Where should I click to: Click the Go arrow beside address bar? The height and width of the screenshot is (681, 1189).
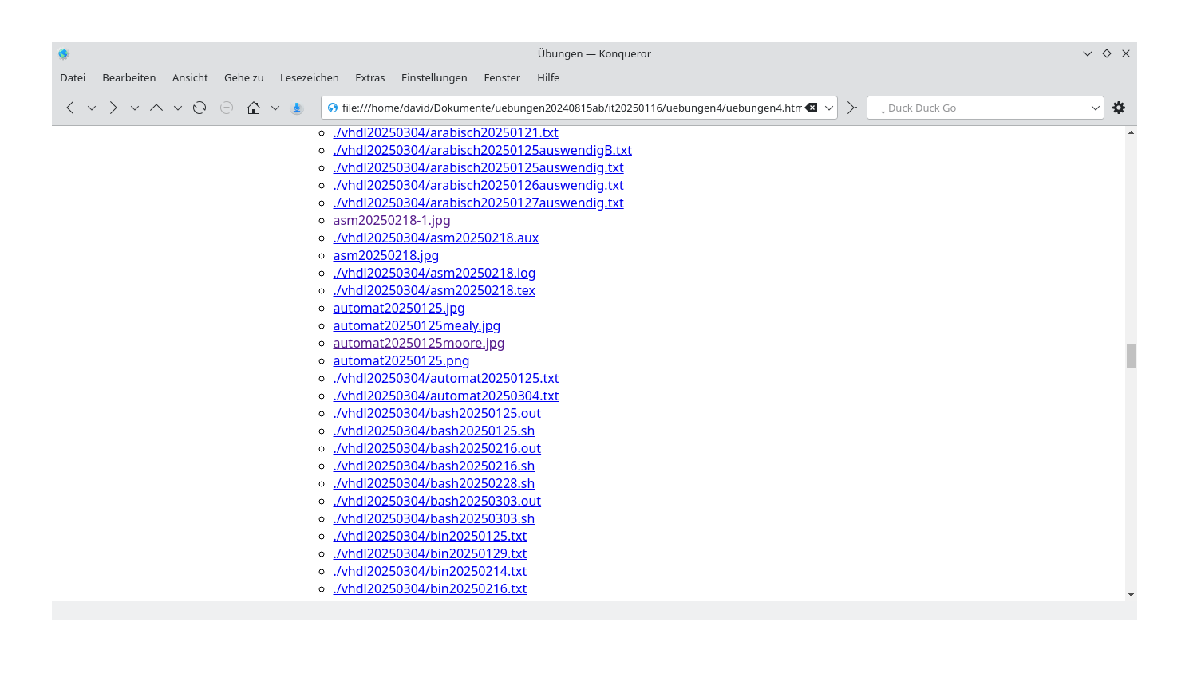pos(851,108)
